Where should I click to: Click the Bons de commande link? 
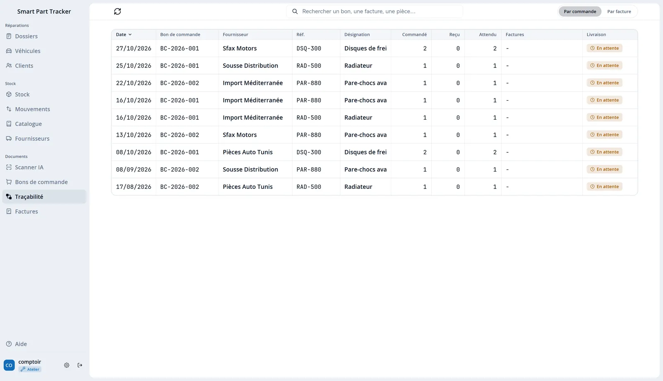pos(44,182)
